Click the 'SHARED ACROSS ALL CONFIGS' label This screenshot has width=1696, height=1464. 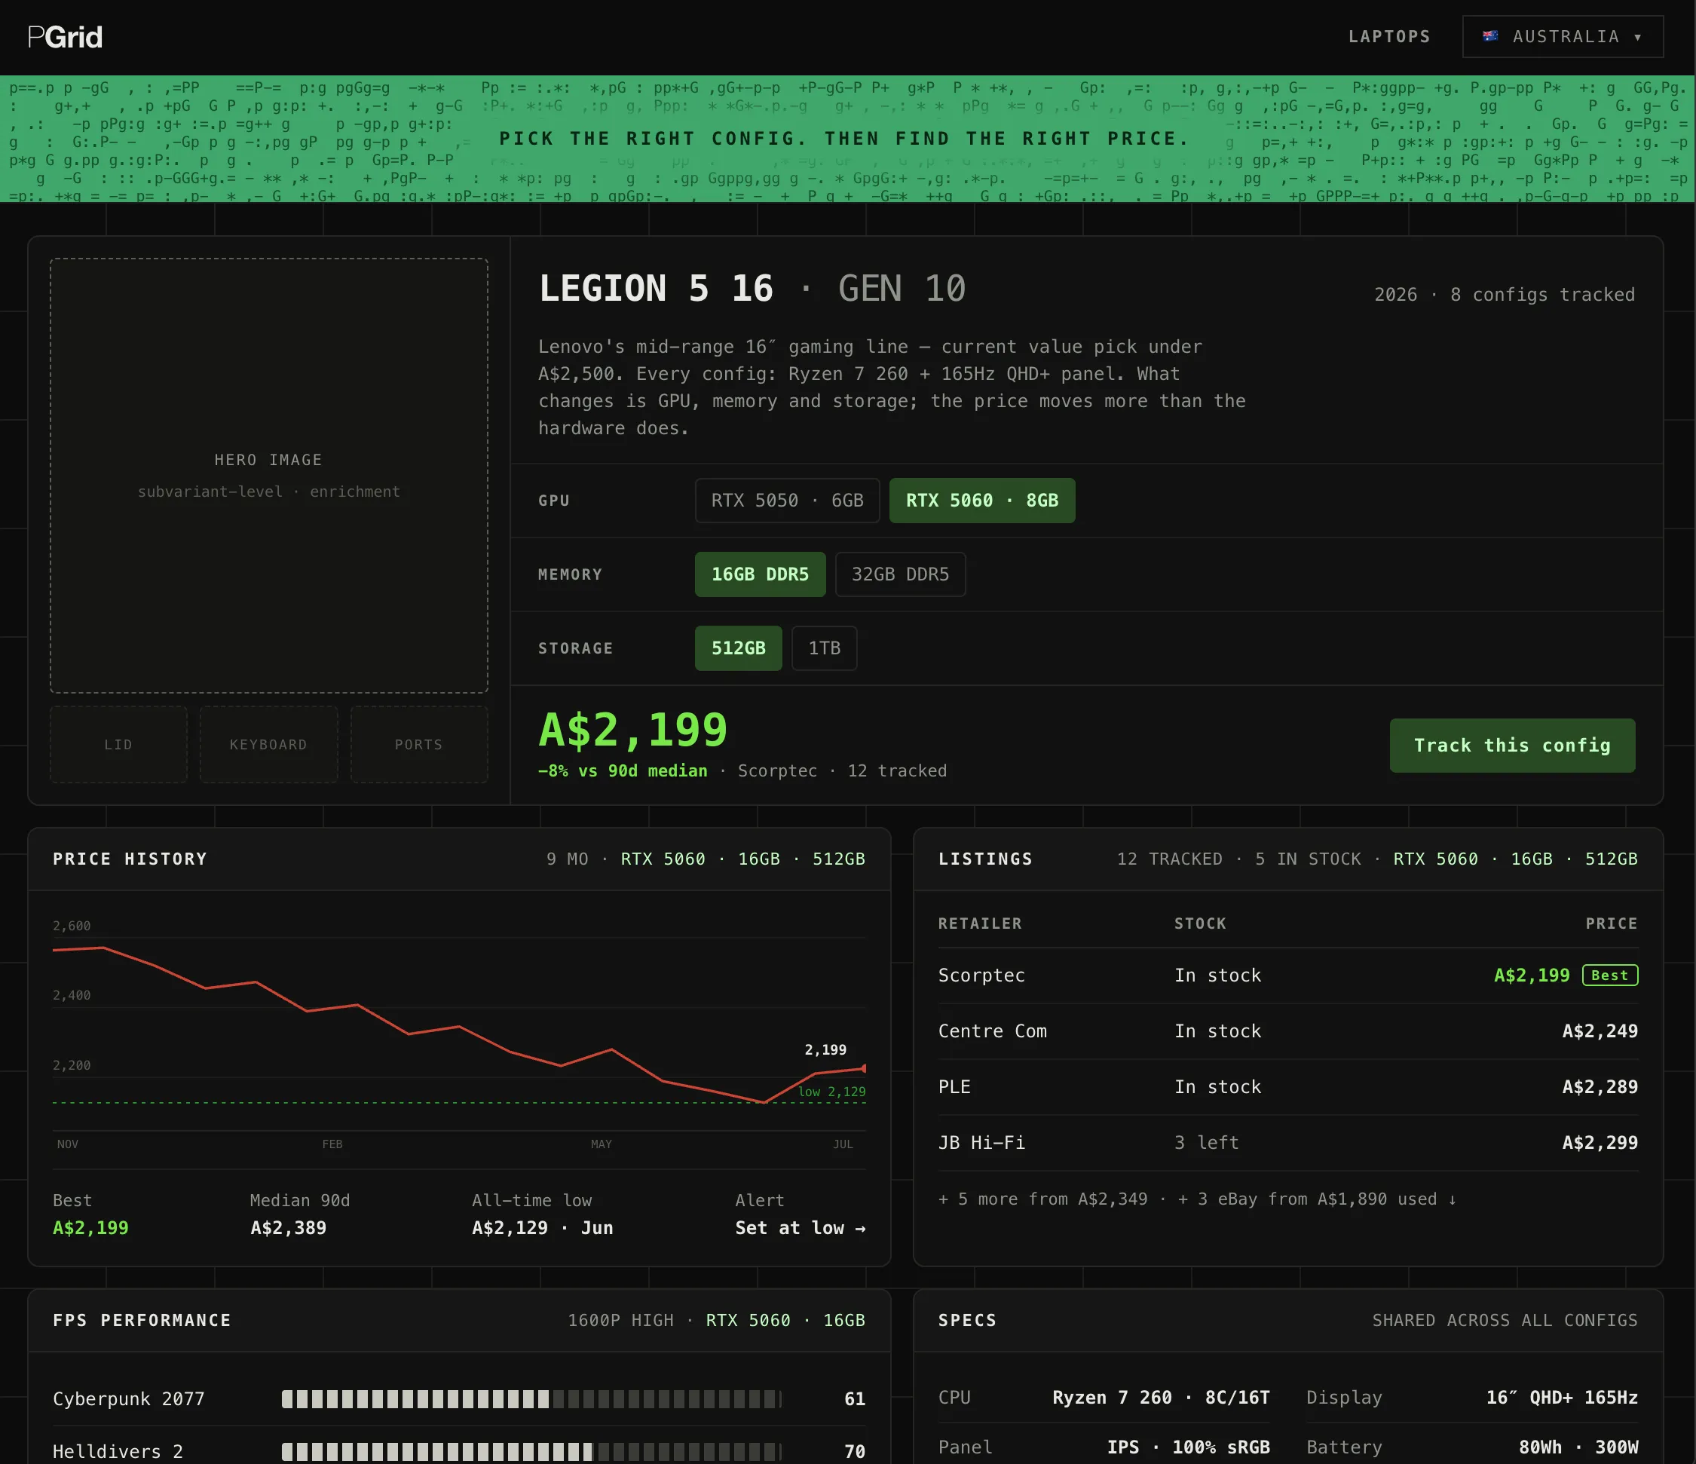tap(1505, 1320)
